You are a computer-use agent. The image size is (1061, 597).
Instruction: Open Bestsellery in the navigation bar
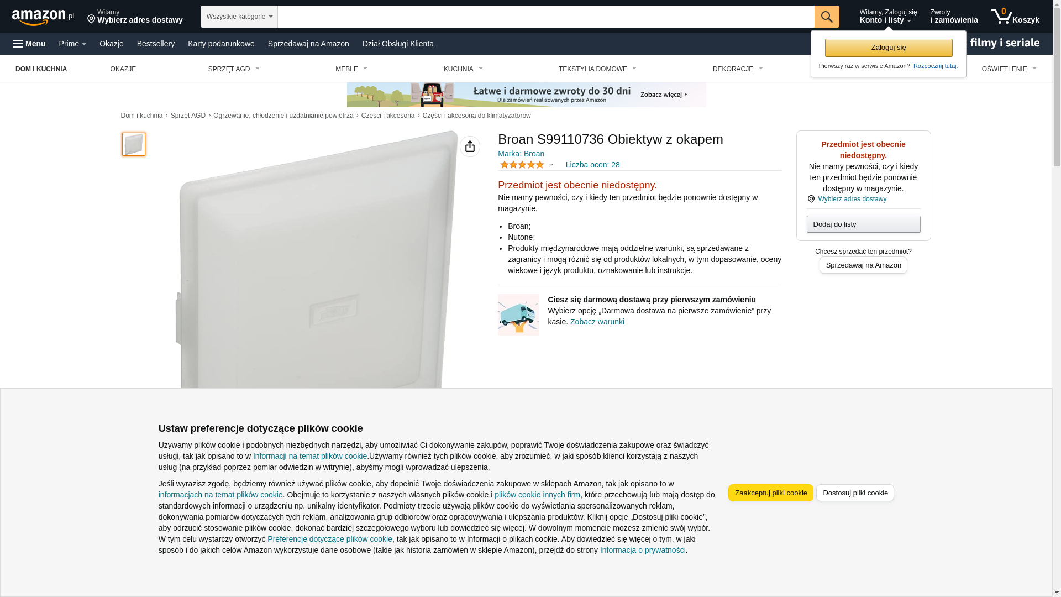point(156,44)
